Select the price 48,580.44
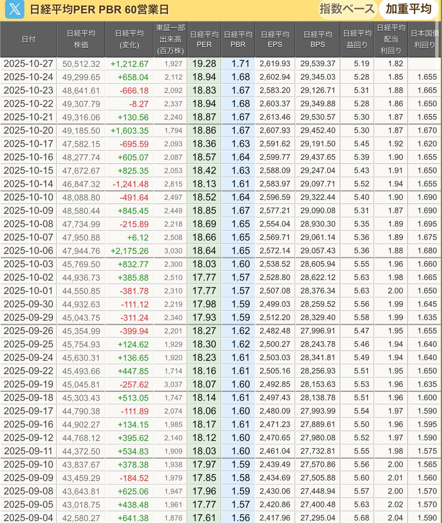The image size is (442, 523). point(81,211)
